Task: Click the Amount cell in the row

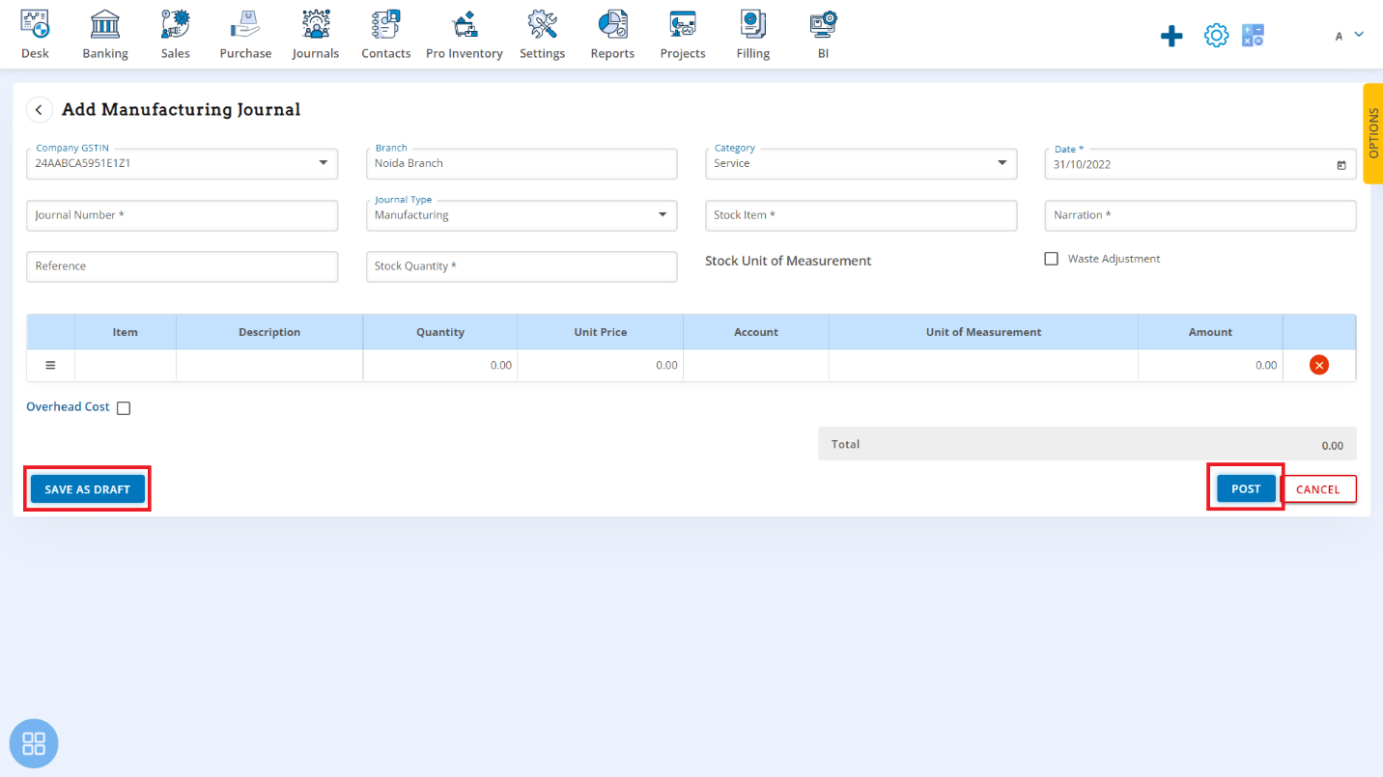Action: [1210, 366]
